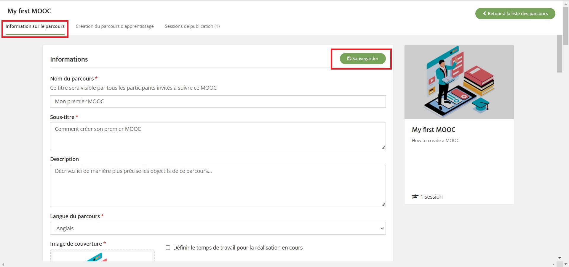Click My first MOOC title in preview card

coord(434,130)
